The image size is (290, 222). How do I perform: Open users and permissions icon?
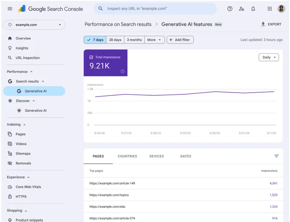(241, 9)
